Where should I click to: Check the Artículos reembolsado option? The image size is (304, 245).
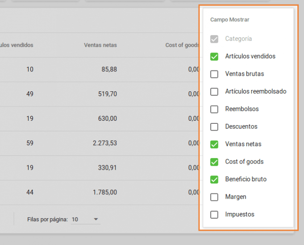coord(214,92)
